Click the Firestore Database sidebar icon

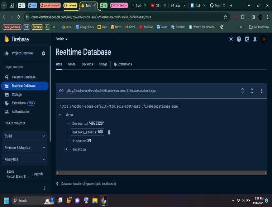click(x=7, y=77)
